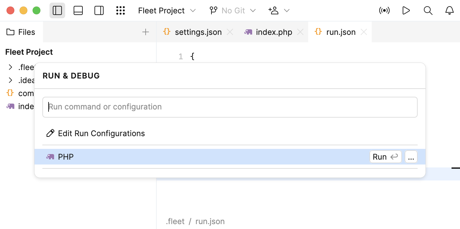This screenshot has width=460, height=229.
Task: Close the run.json tab
Action: tap(364, 32)
